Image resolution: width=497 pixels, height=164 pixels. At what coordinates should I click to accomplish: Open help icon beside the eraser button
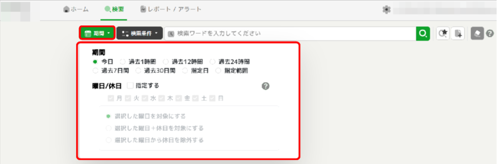click(x=490, y=33)
